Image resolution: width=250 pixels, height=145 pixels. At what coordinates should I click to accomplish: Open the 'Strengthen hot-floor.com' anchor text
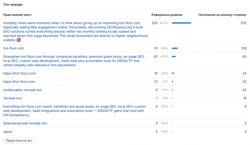coord(74,61)
